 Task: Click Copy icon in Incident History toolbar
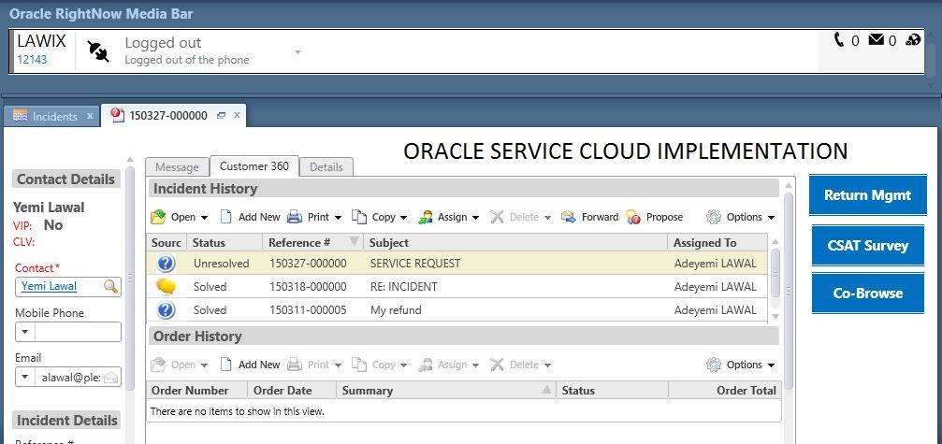click(x=358, y=217)
